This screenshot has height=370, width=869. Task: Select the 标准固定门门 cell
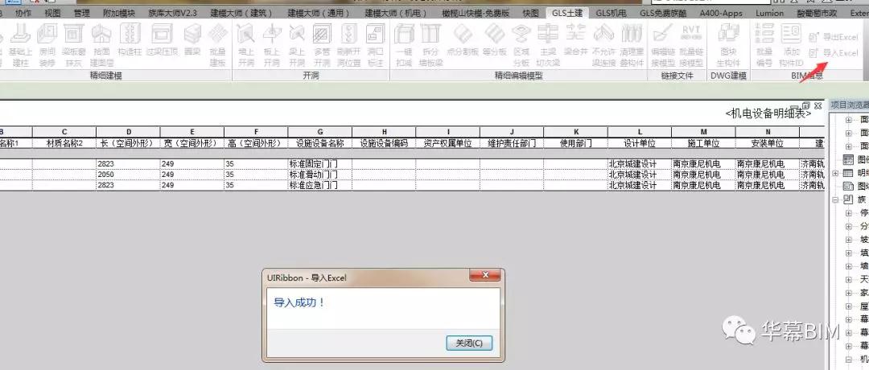coord(319,164)
